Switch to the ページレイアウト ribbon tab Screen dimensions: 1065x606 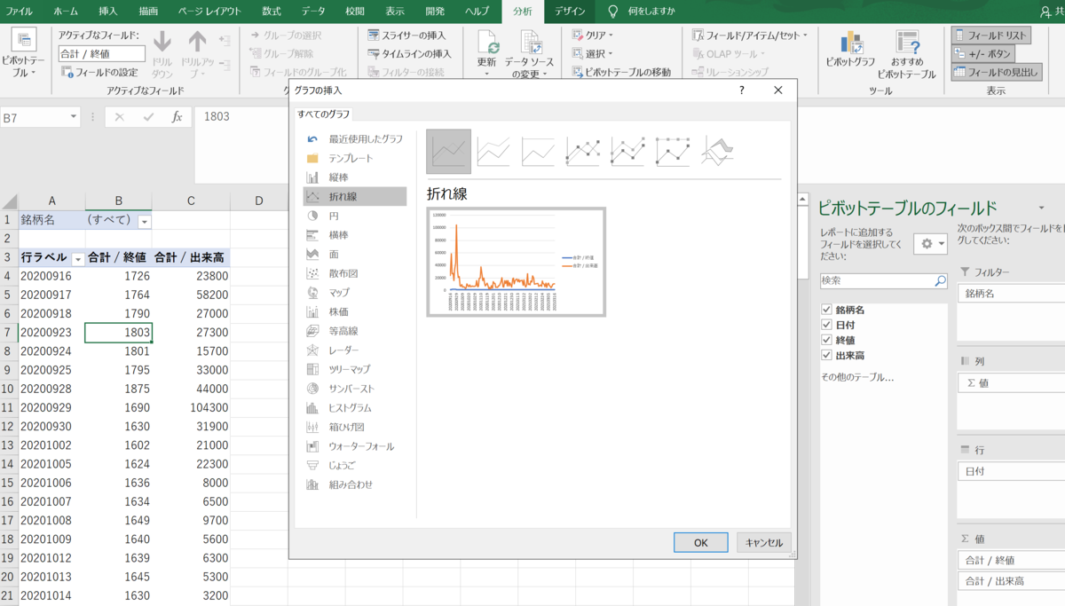pyautogui.click(x=209, y=12)
